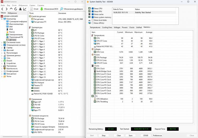
Task: Click the Отчёт report icon
Action: 31,9
